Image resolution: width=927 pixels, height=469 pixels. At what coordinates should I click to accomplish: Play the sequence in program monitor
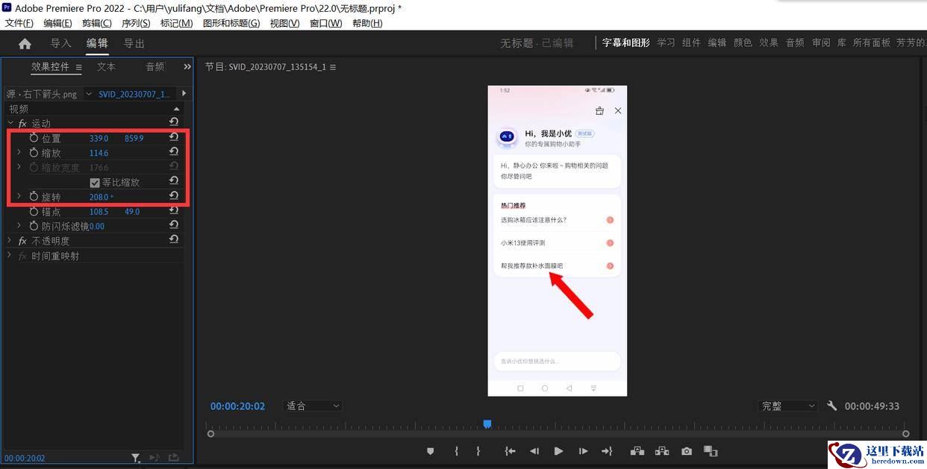click(558, 451)
